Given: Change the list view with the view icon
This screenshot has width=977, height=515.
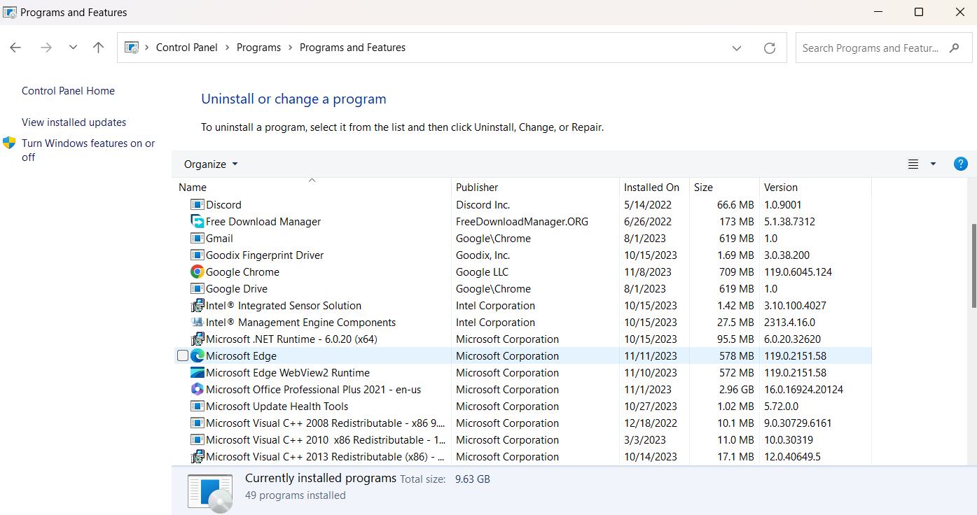Looking at the screenshot, I should (913, 163).
